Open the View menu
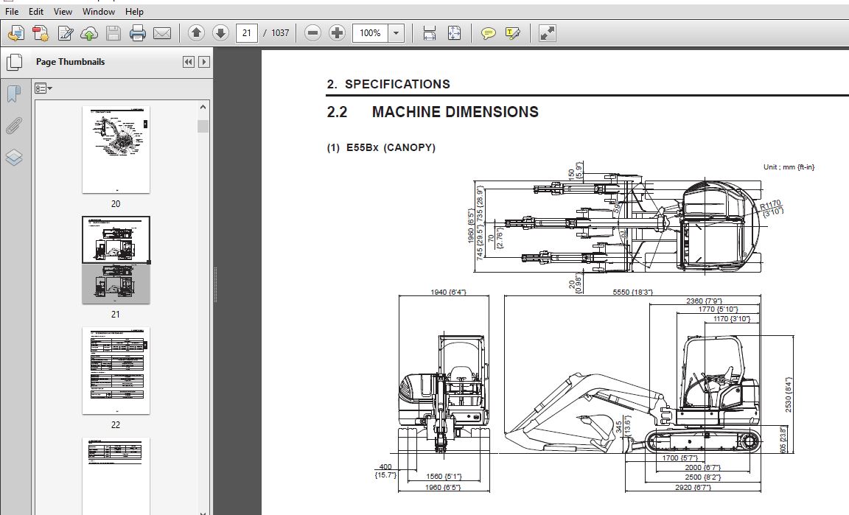The image size is (849, 515). pyautogui.click(x=63, y=11)
